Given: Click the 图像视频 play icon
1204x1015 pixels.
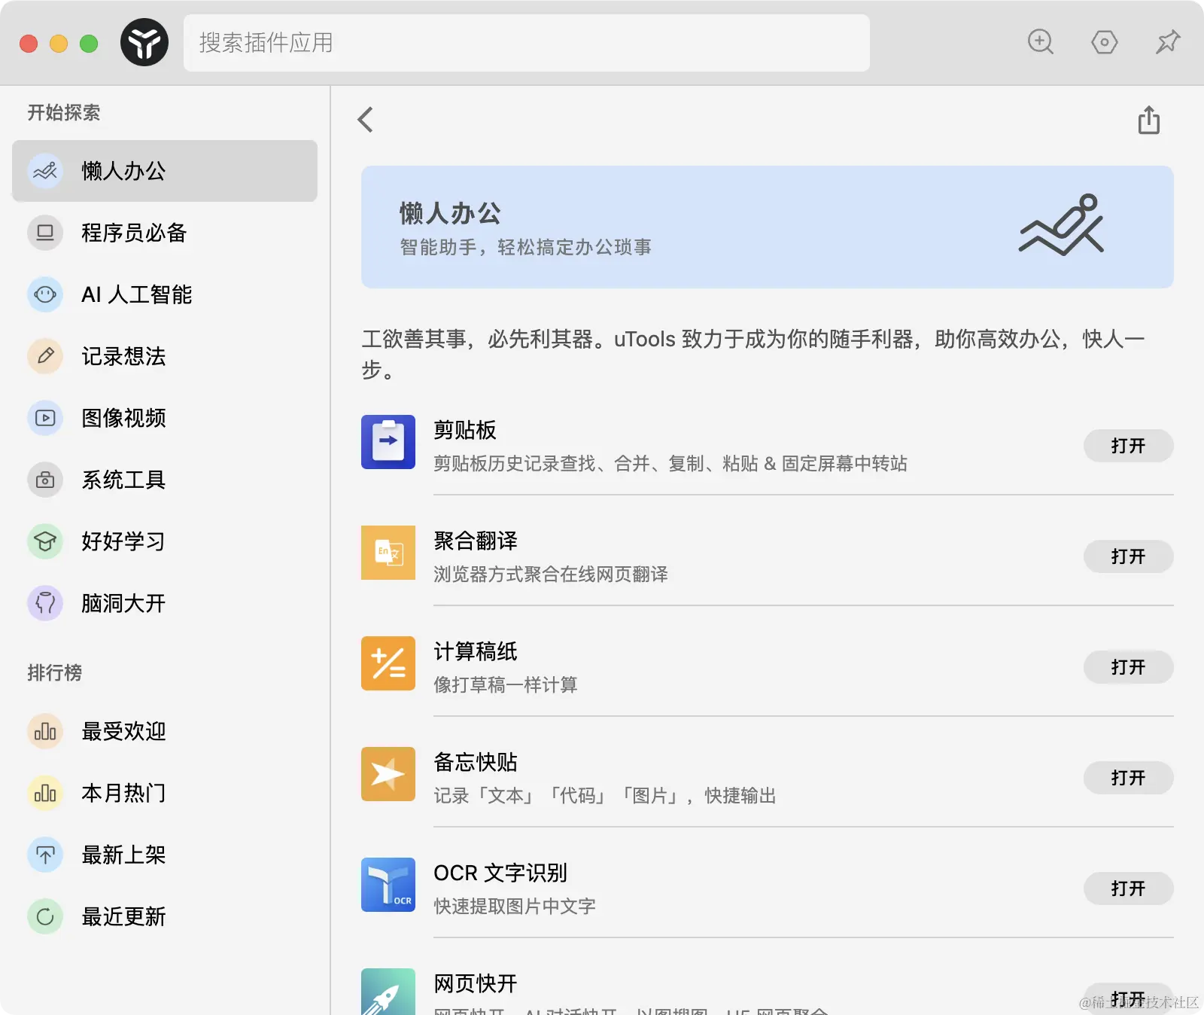Looking at the screenshot, I should click(45, 418).
